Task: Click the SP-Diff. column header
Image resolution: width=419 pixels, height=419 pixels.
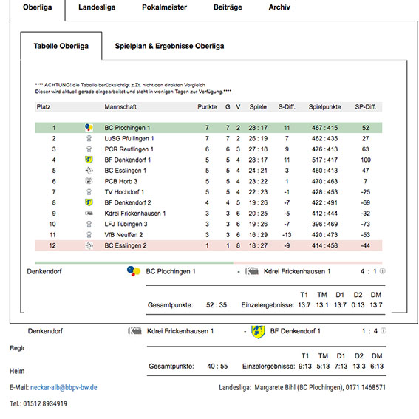Action: (x=365, y=107)
